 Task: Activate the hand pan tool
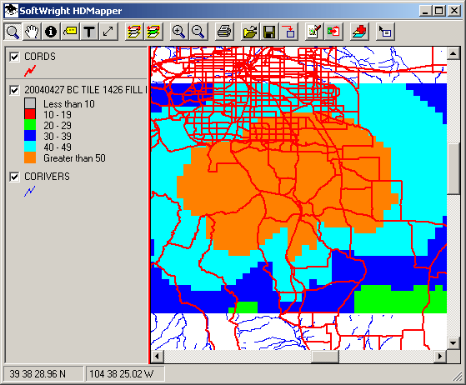tap(32, 32)
